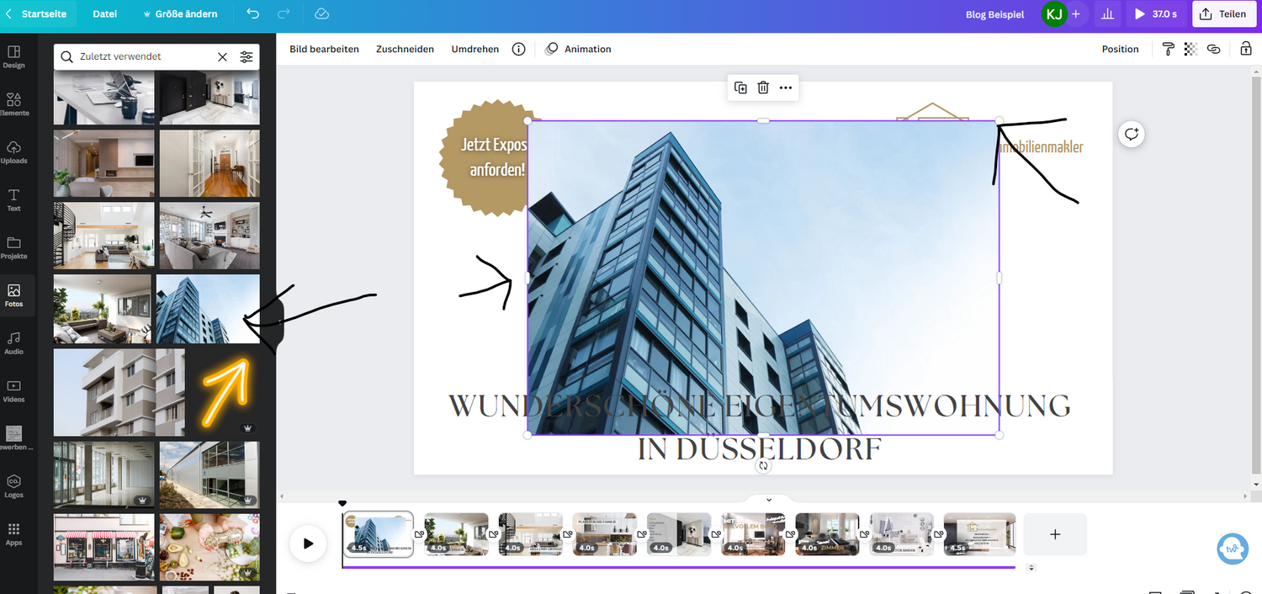Select the Text tool in sidebar
The image size is (1262, 594).
(x=14, y=199)
